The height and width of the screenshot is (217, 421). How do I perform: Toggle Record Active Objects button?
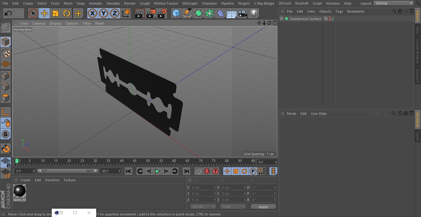click(x=198, y=171)
